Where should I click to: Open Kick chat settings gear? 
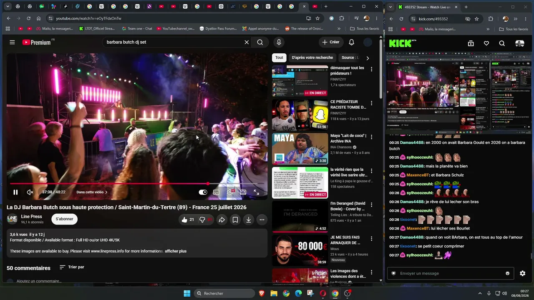point(522,273)
